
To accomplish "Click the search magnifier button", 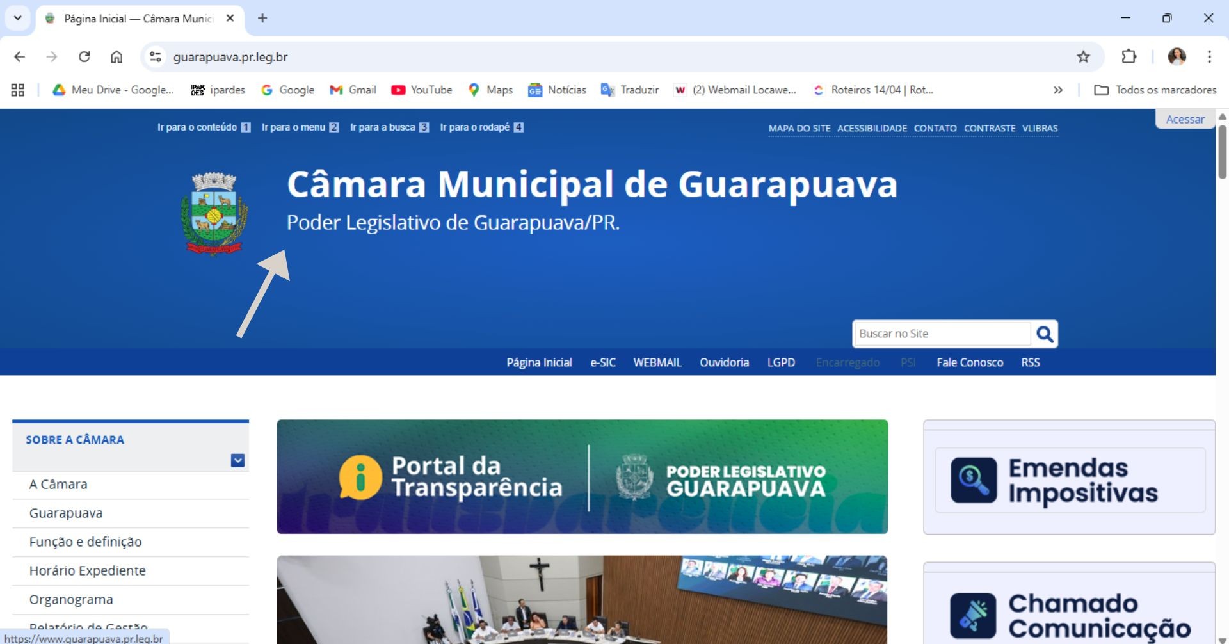I will pyautogui.click(x=1044, y=334).
